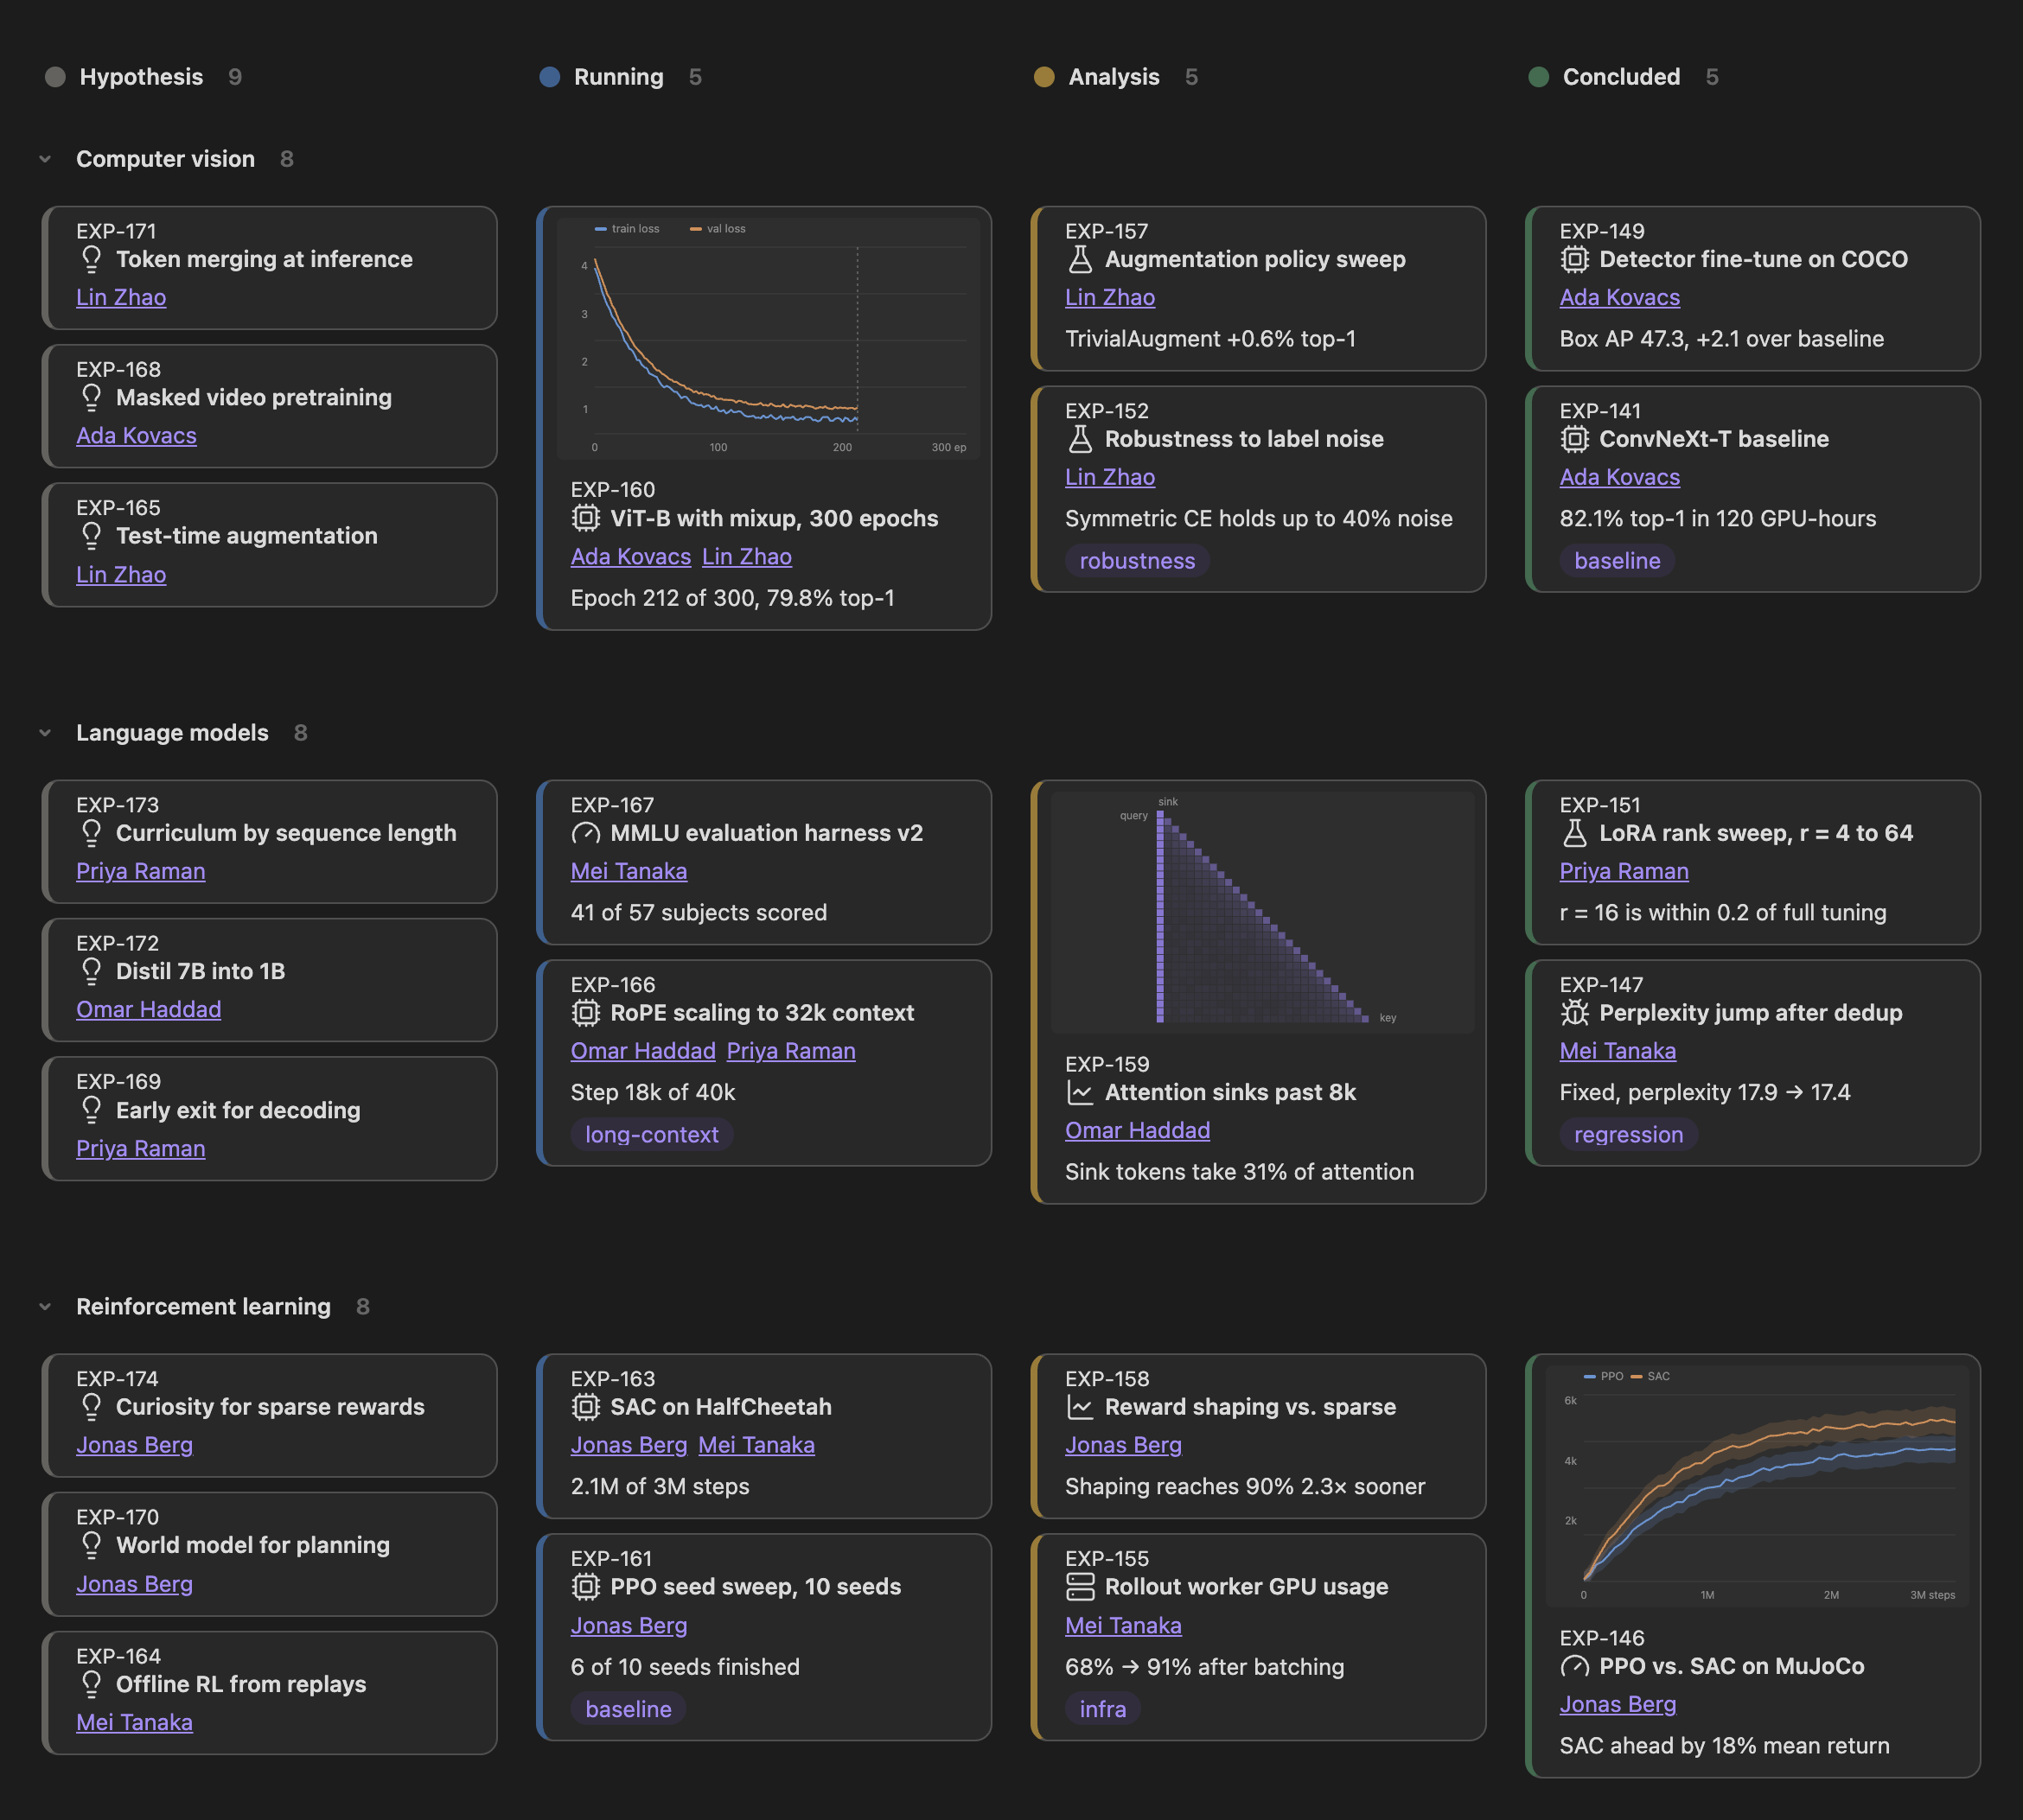This screenshot has height=1820, width=2023.
Task: Click the bug icon on Perplexity jump after dedup
Action: click(1573, 1013)
